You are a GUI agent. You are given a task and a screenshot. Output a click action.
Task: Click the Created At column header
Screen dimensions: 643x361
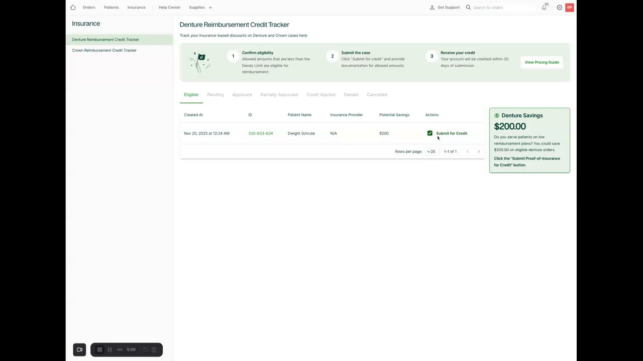coord(193,115)
